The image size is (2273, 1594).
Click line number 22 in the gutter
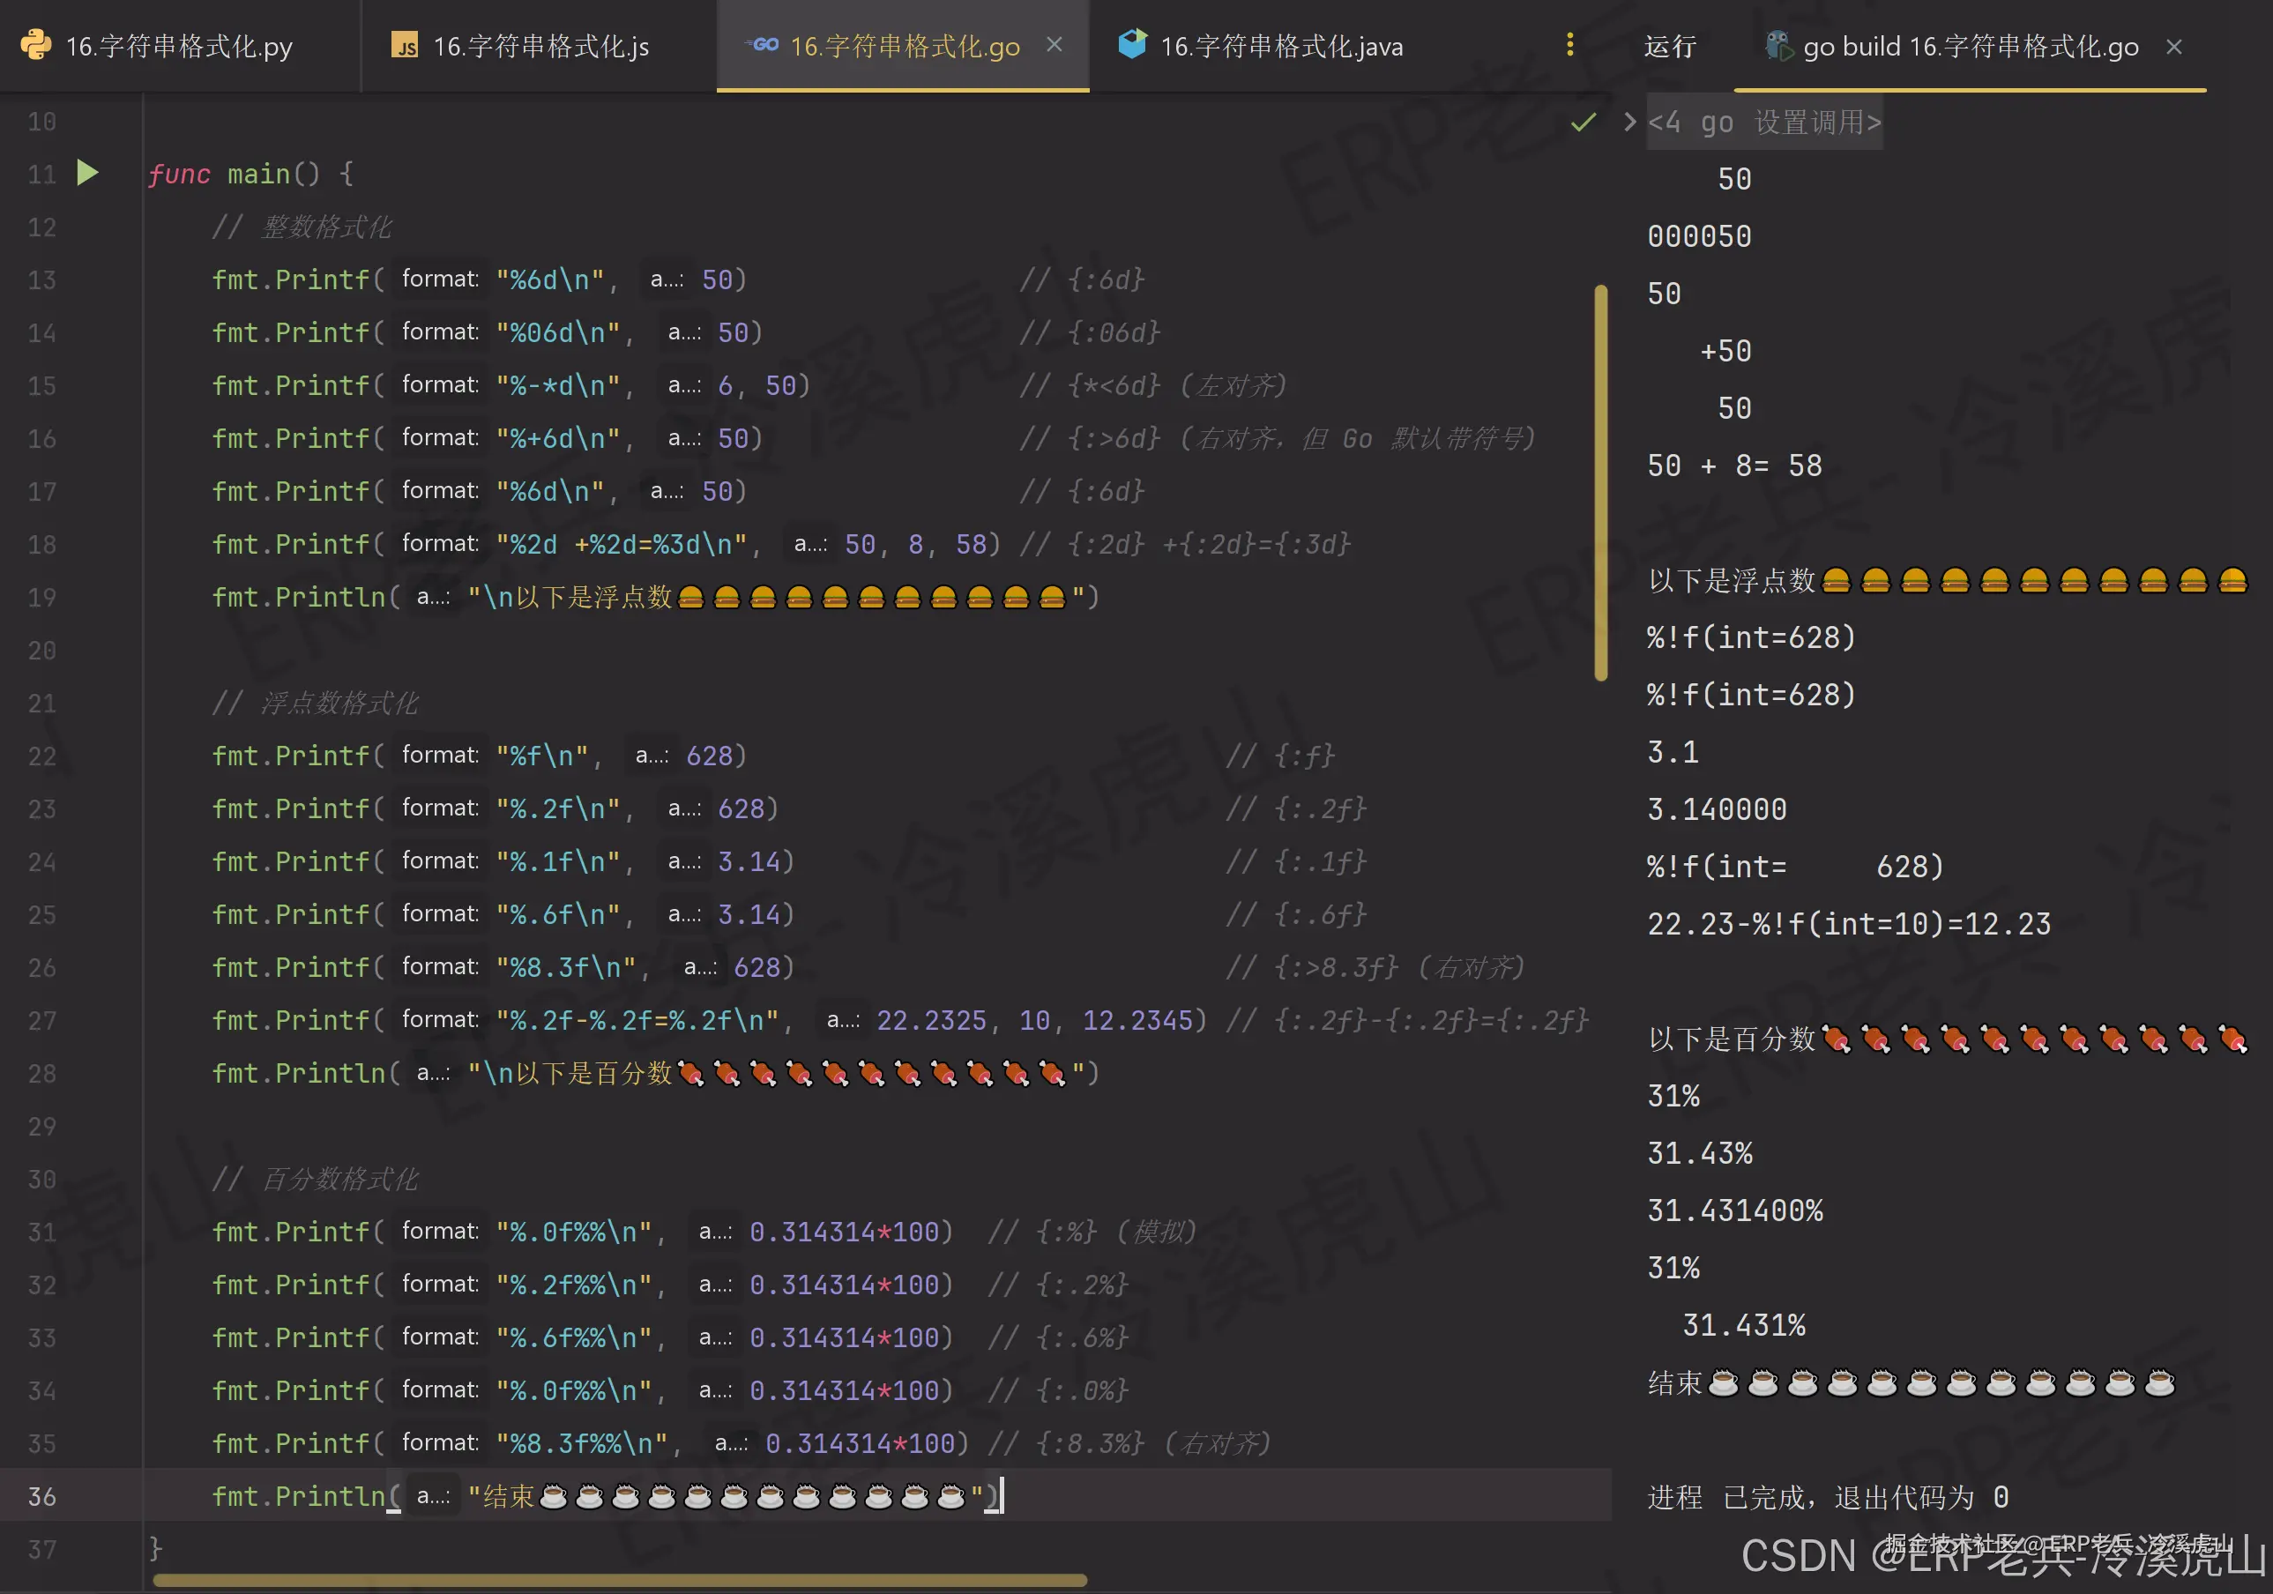point(41,756)
